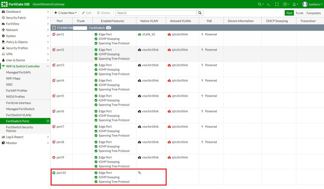
Task: Click the System gear icon in sidebar
Action: coord(3,36)
